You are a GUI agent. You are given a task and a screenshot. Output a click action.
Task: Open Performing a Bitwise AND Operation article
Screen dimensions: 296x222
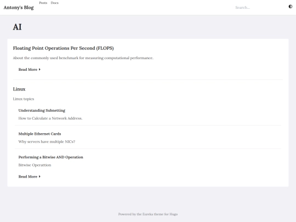(50, 157)
